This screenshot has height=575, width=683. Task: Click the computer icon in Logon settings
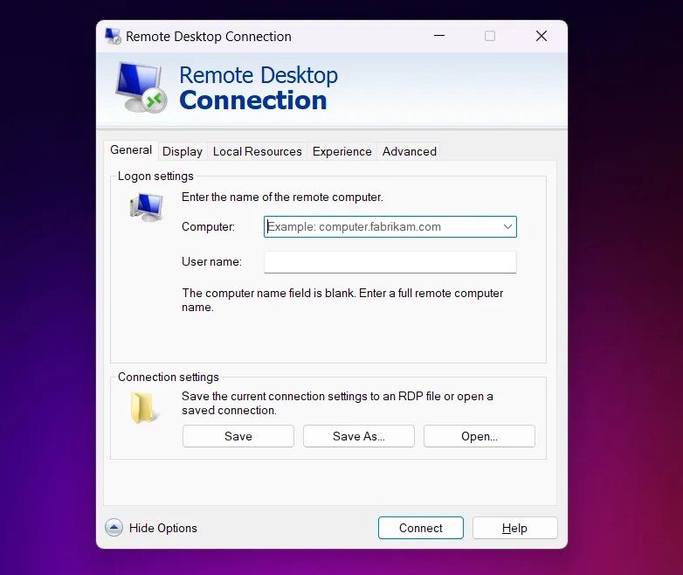(x=147, y=206)
